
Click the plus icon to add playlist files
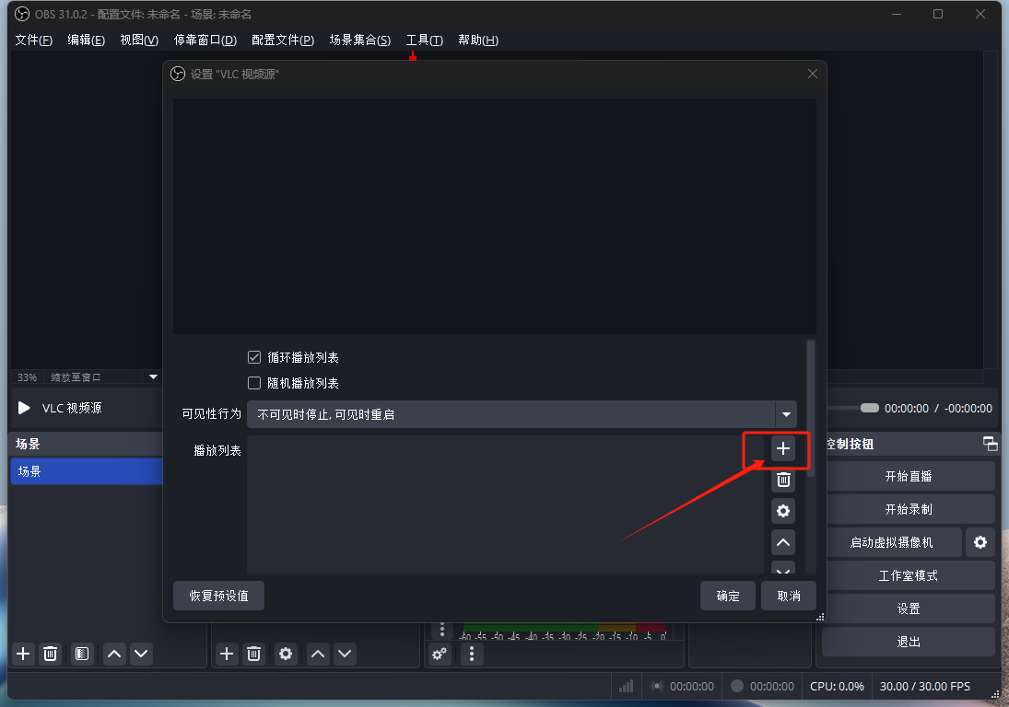coord(782,448)
